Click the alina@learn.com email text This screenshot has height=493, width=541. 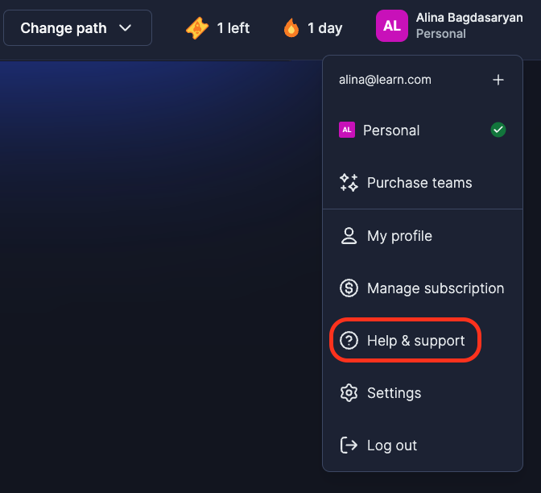pos(385,80)
